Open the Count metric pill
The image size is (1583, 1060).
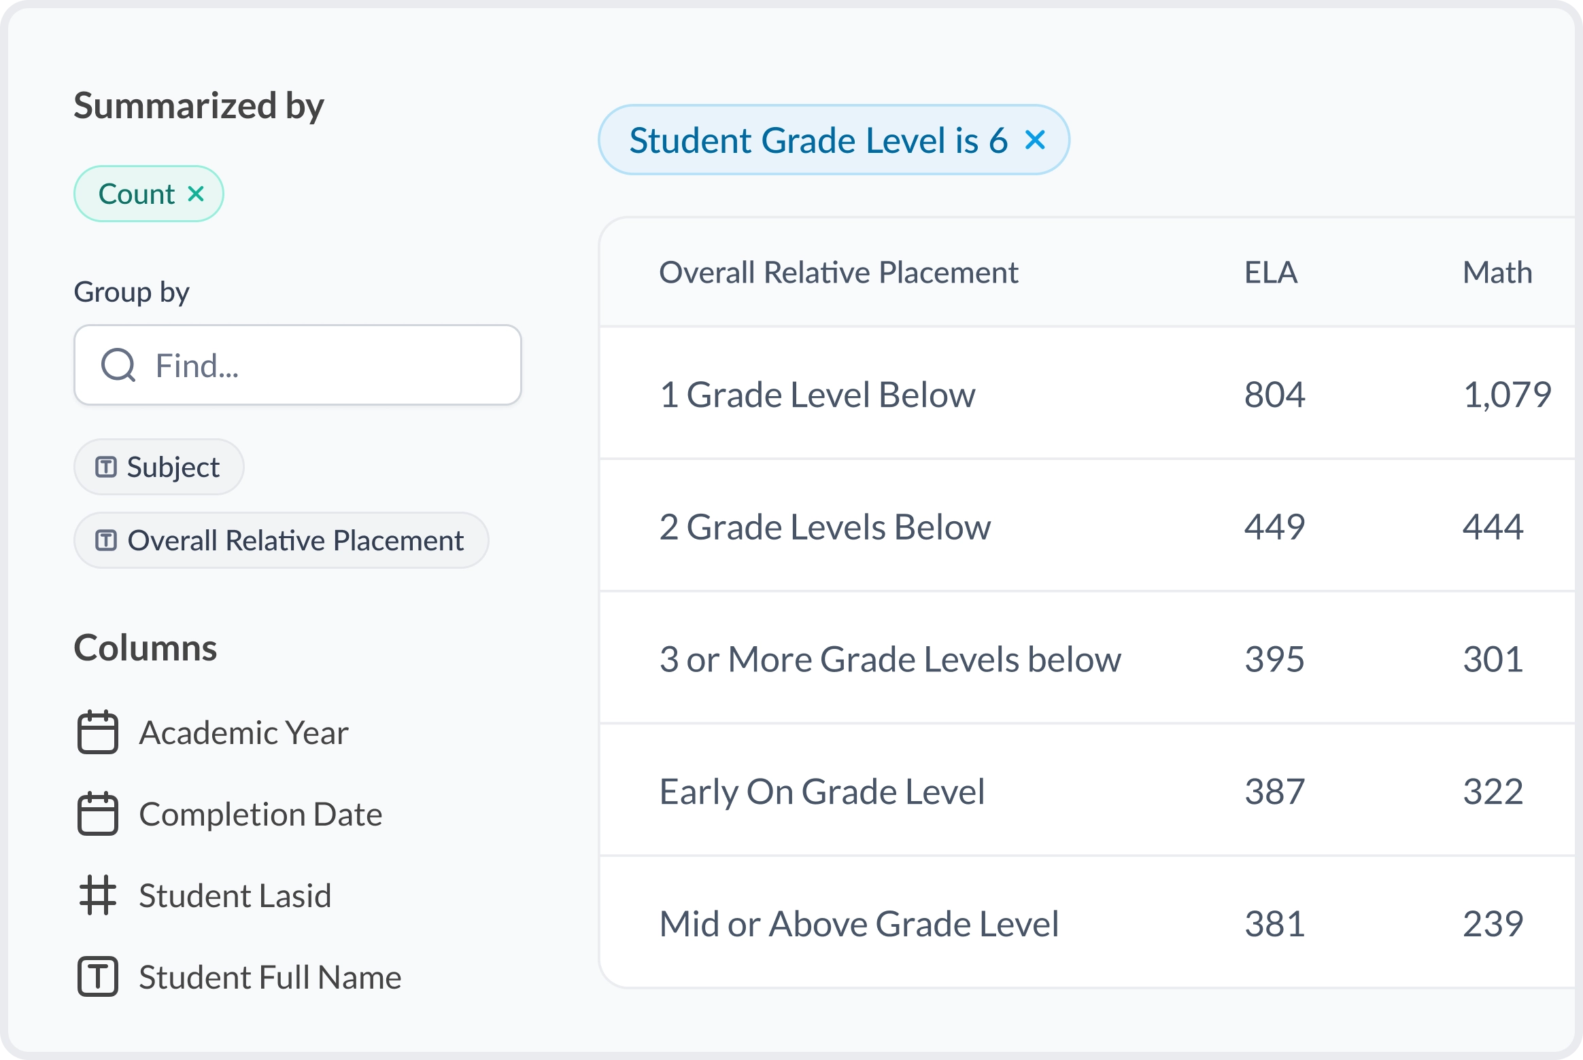point(137,194)
